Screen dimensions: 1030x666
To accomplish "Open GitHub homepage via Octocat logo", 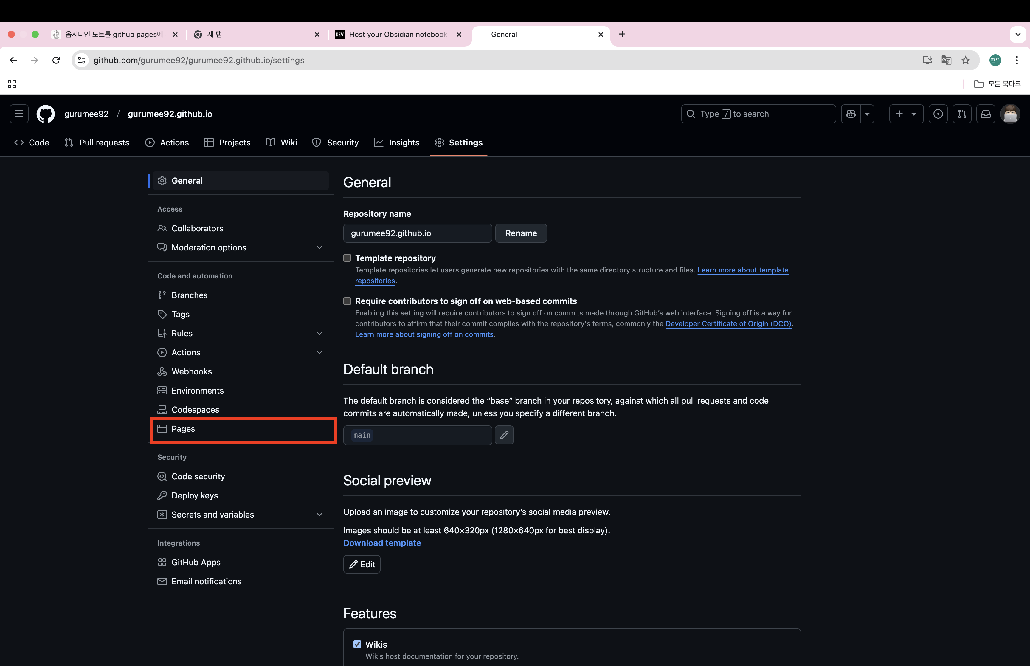I will 45,114.
